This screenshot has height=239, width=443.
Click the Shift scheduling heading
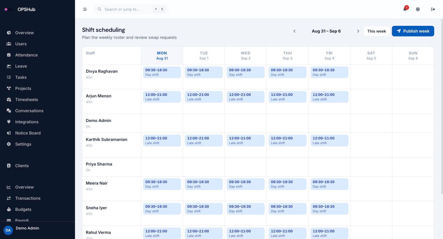click(x=104, y=30)
